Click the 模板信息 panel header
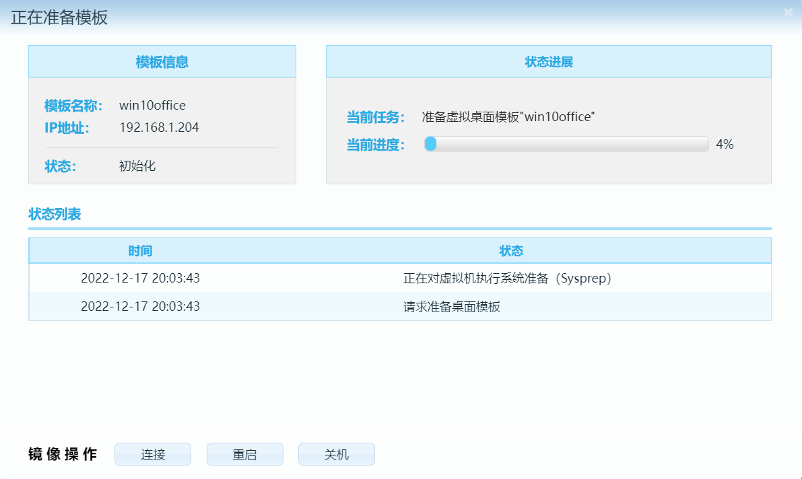This screenshot has width=802, height=479. point(162,61)
